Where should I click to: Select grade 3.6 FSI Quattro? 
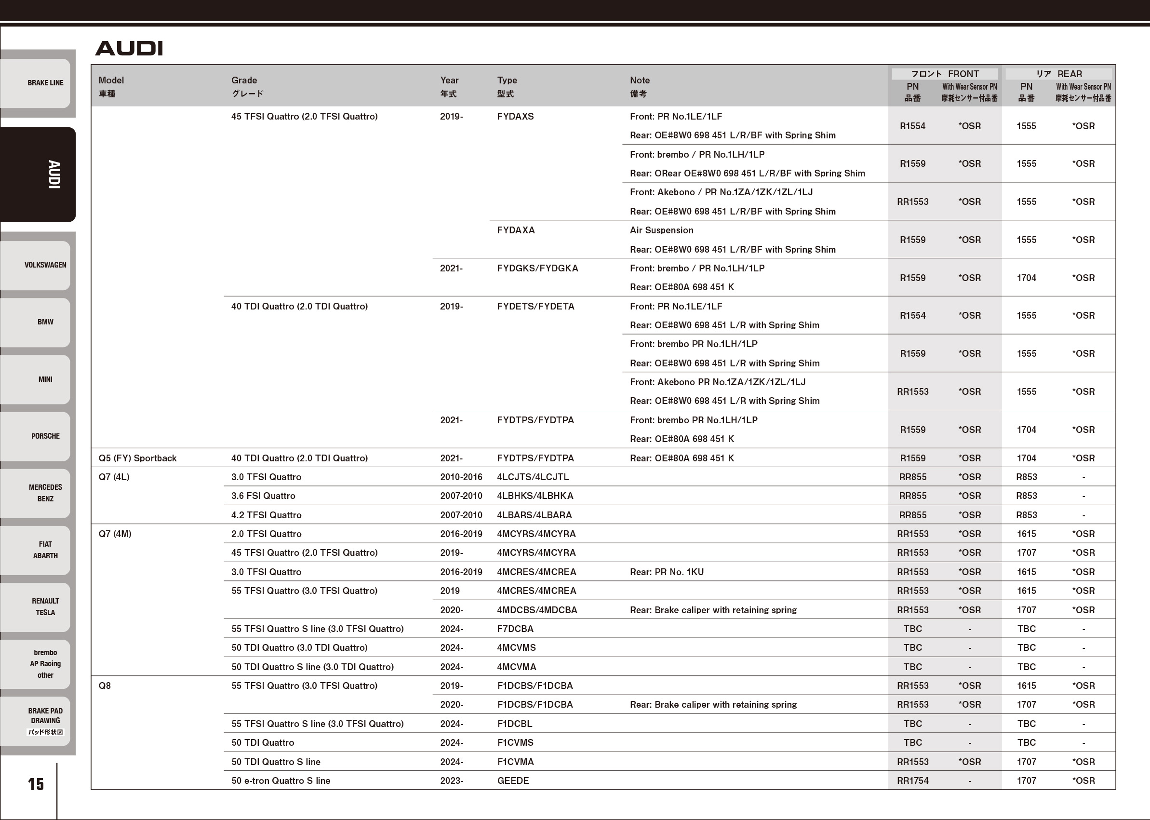(263, 496)
